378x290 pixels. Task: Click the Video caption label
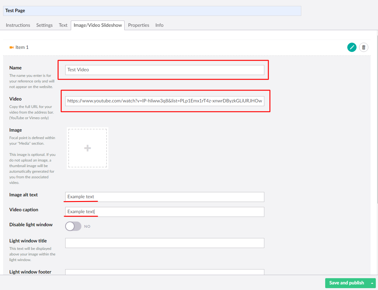[x=24, y=210]
